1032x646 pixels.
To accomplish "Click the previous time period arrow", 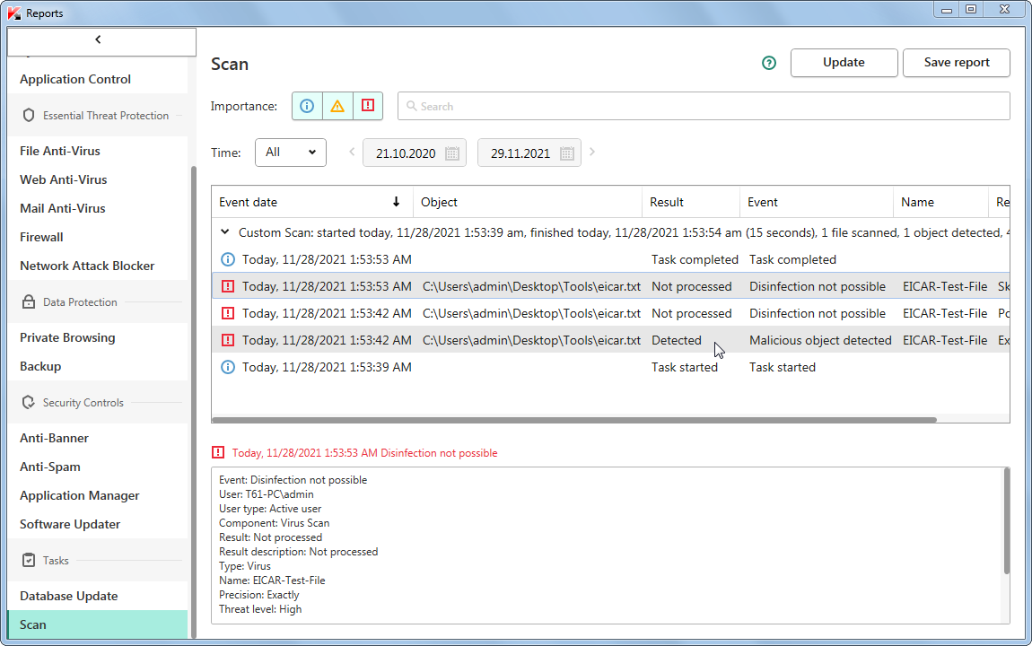I will pos(352,153).
